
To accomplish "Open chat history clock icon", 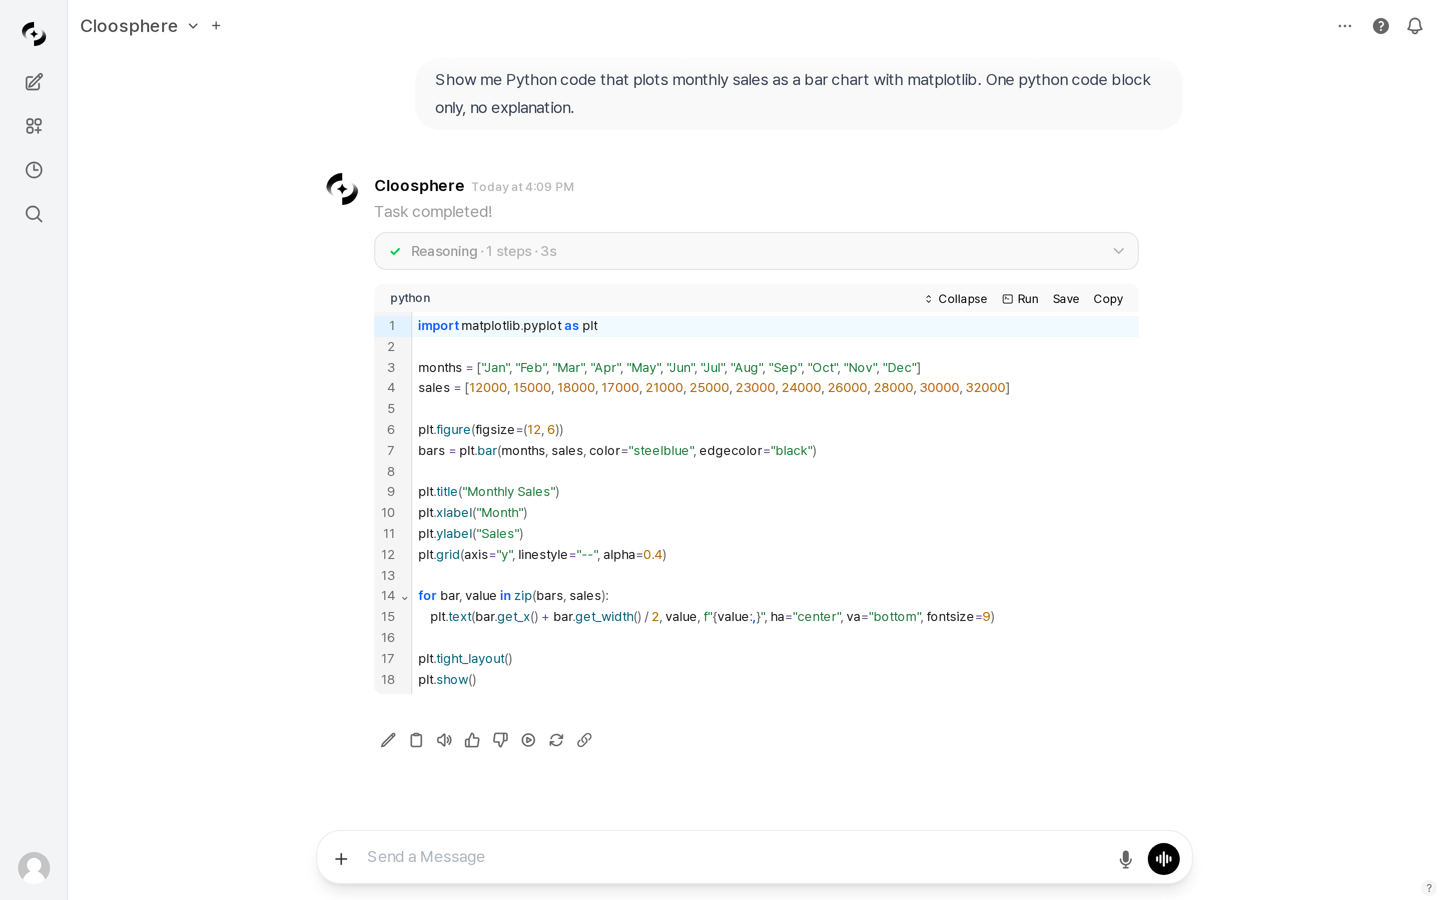I will click(x=34, y=169).
